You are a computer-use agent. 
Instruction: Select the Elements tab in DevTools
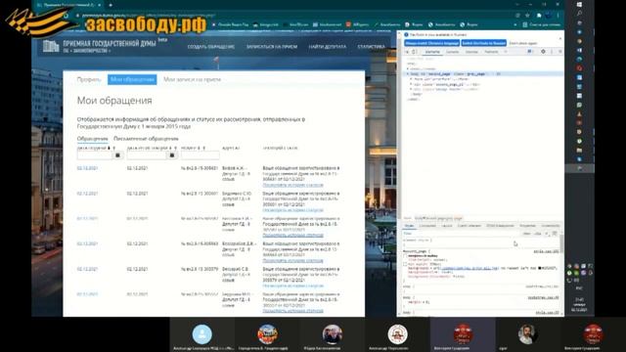click(x=432, y=52)
